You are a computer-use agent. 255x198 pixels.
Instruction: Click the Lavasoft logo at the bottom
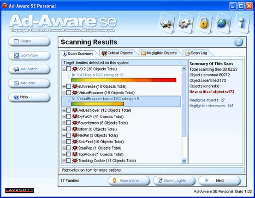point(19,191)
